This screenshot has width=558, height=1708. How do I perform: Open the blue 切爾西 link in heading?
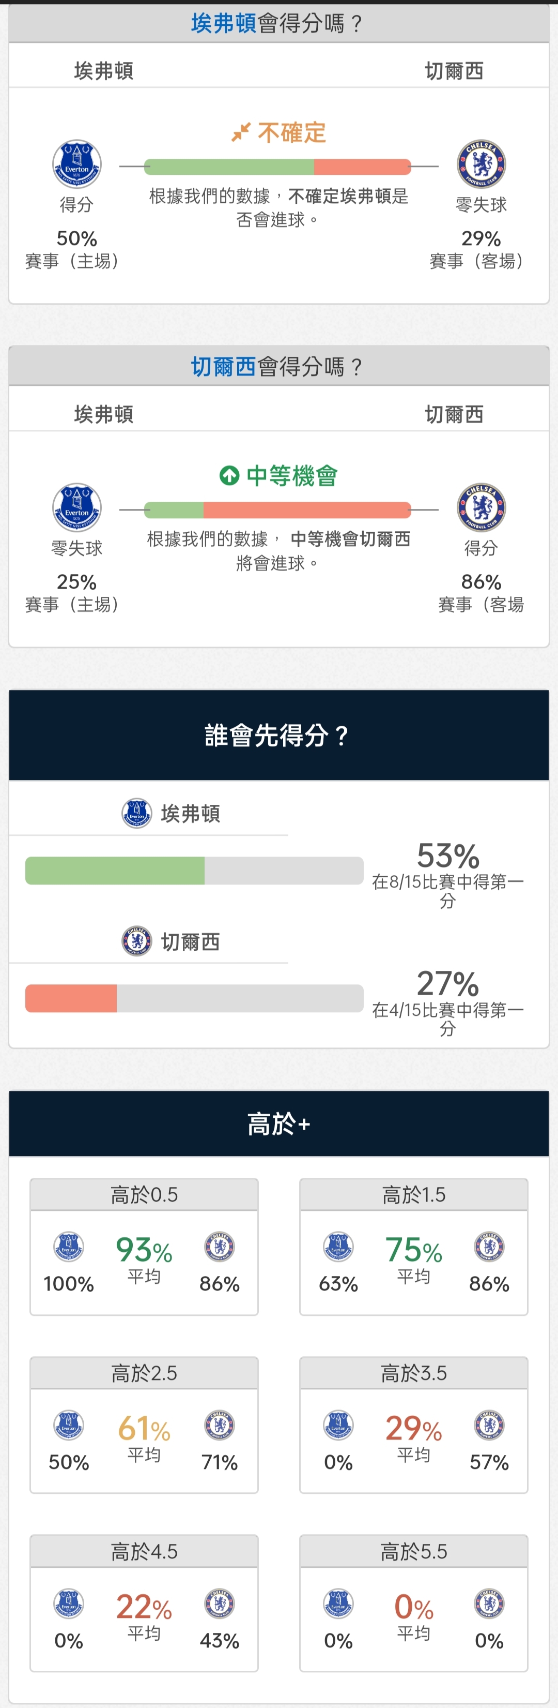click(x=224, y=367)
